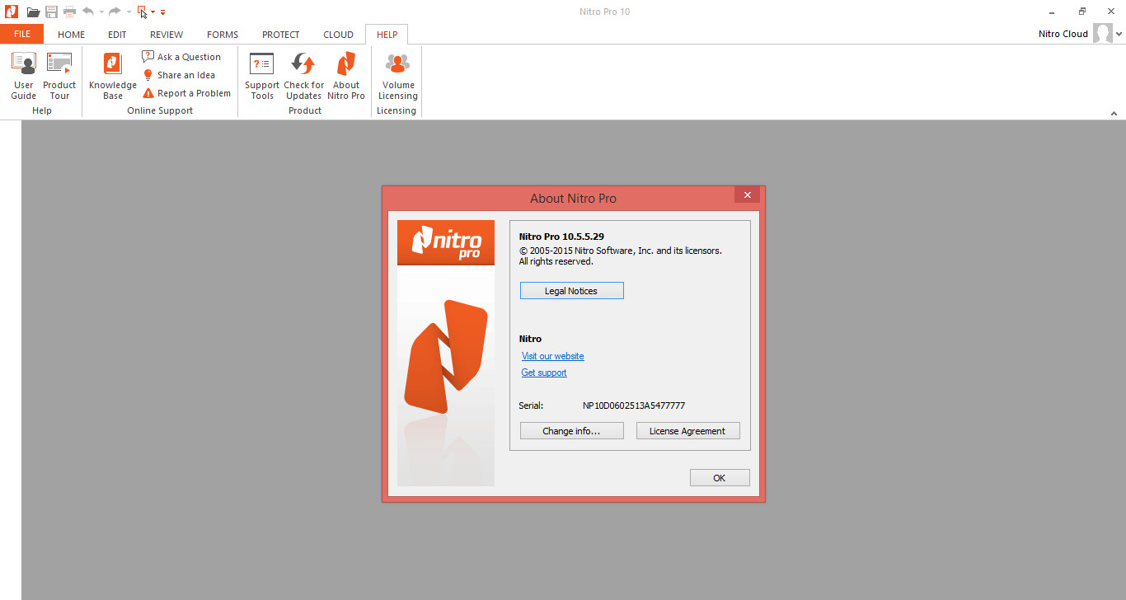Follow the Get support link
The height and width of the screenshot is (600, 1126).
(544, 373)
